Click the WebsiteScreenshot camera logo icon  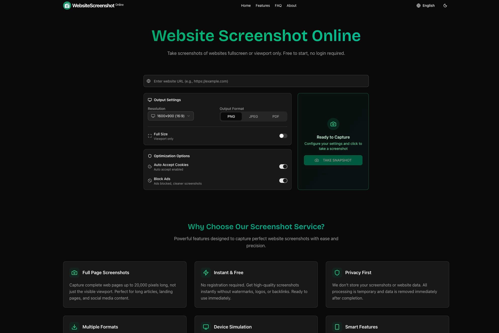click(67, 6)
